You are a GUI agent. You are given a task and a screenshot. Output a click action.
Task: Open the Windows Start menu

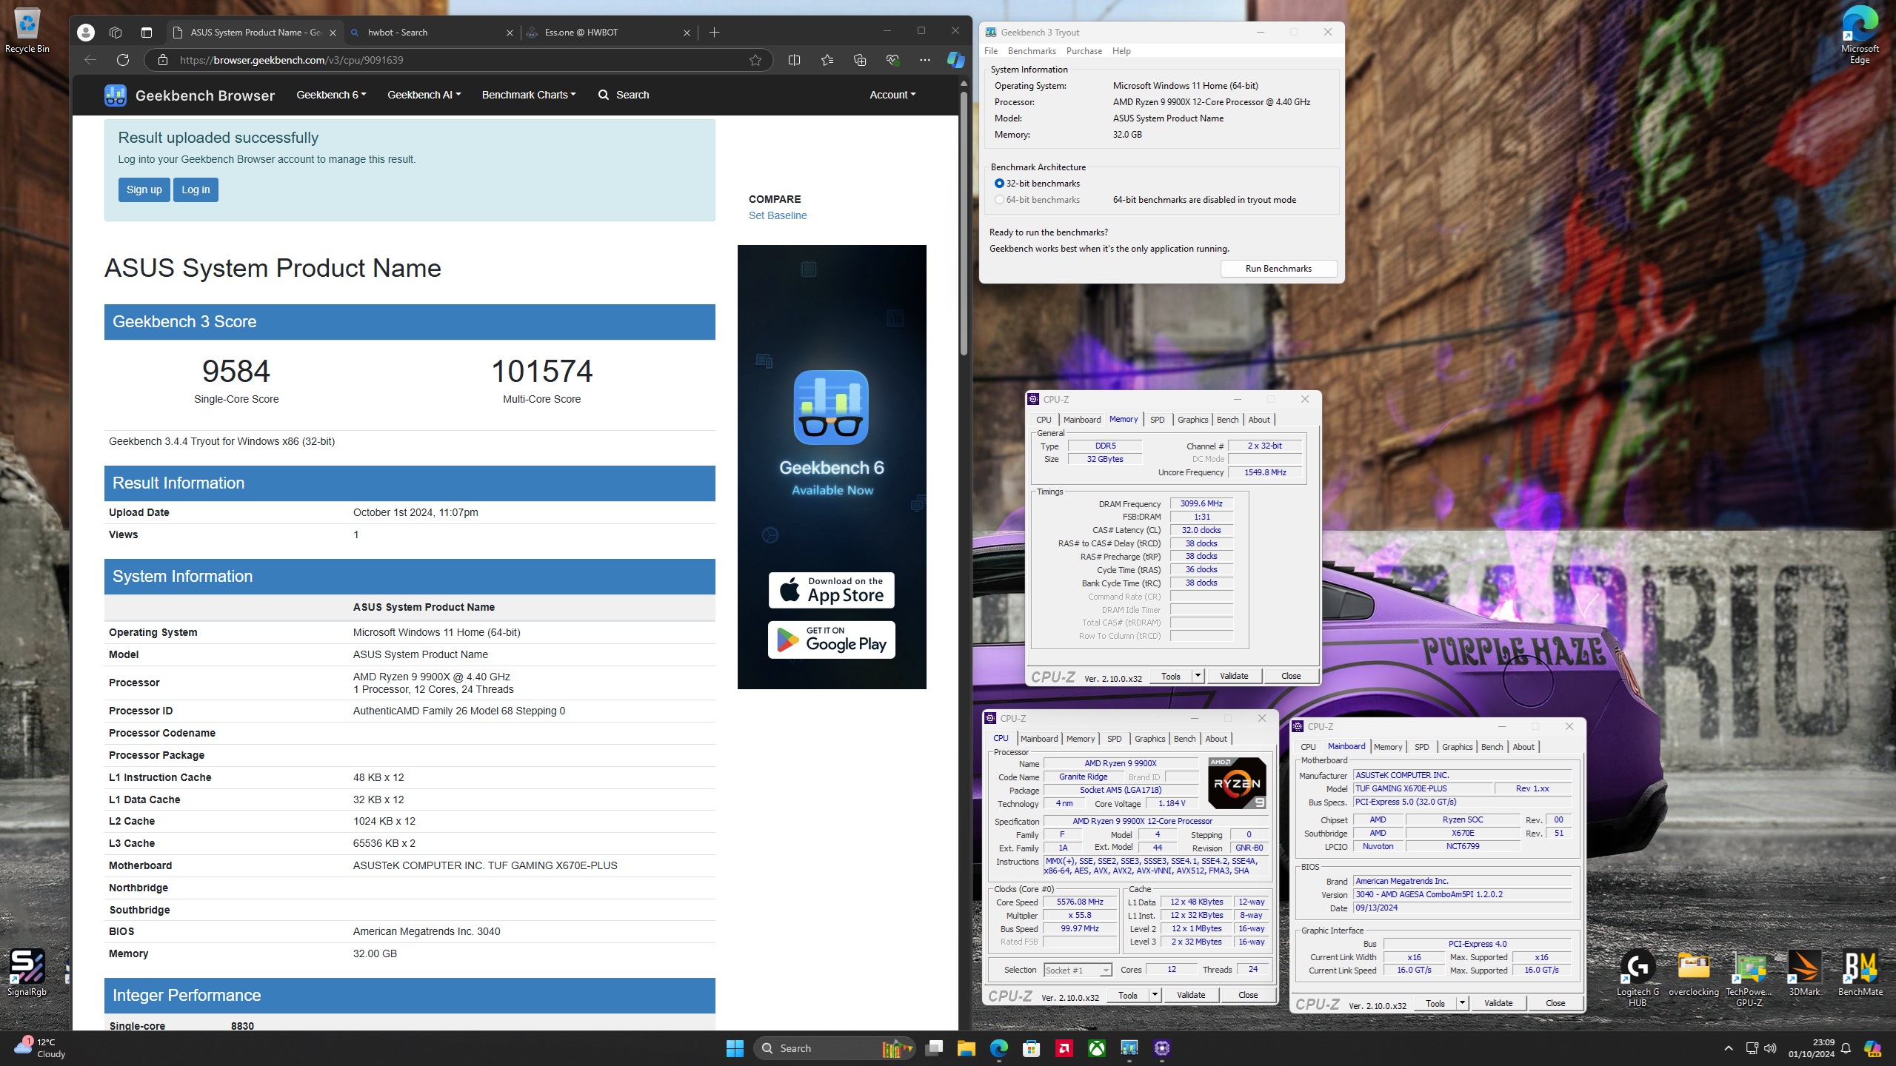pos(735,1048)
